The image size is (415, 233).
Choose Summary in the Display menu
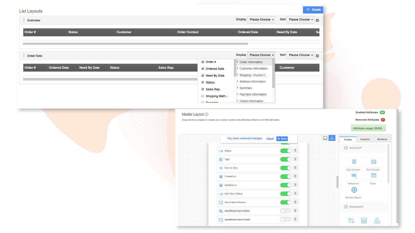[254, 88]
